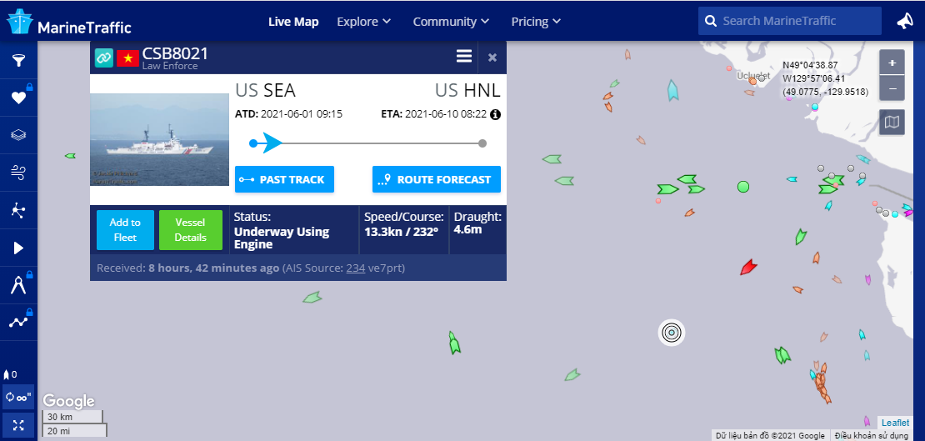Click the Route Forecast button
Viewport: 925px width, 441px height.
tap(437, 179)
